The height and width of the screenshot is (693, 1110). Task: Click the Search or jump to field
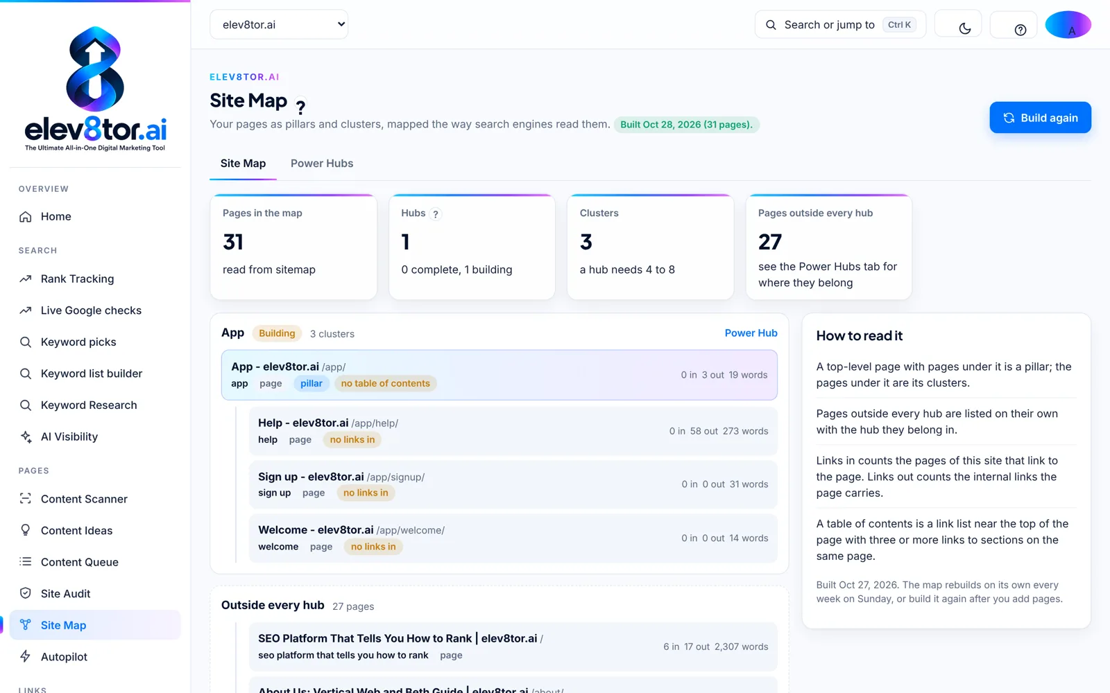[x=840, y=24]
